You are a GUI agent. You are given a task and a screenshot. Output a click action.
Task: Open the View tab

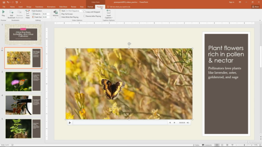point(81,7)
